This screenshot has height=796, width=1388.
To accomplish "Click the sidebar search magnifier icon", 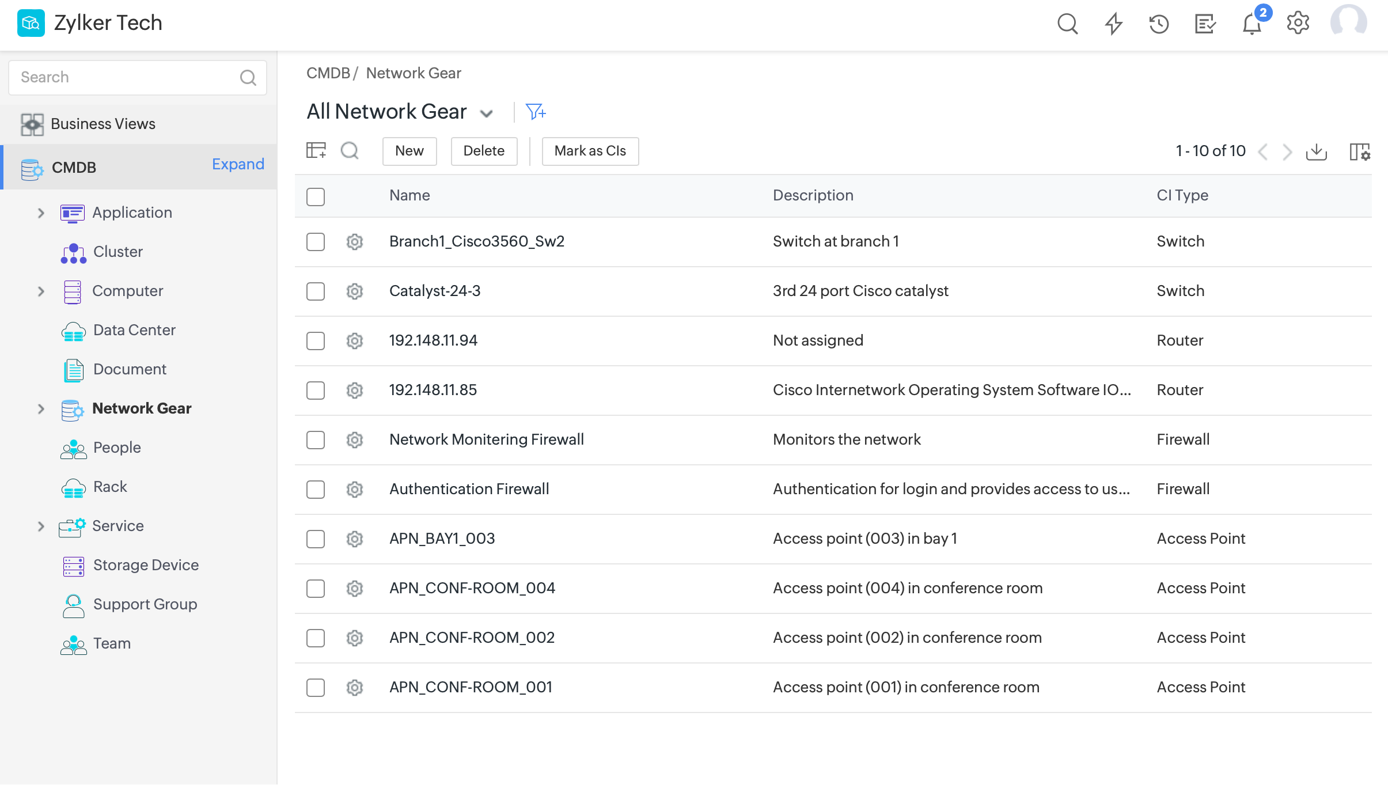I will point(248,78).
